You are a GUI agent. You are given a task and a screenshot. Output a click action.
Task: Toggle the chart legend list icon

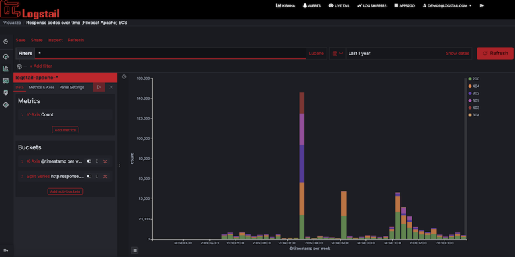click(134, 250)
